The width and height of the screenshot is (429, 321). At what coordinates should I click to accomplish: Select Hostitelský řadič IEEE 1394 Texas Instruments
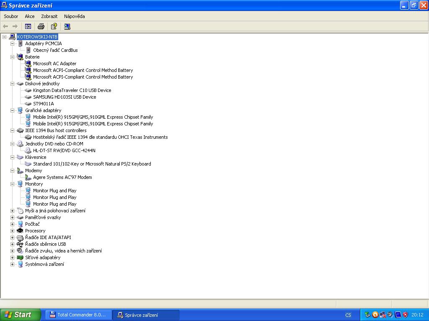pos(101,137)
